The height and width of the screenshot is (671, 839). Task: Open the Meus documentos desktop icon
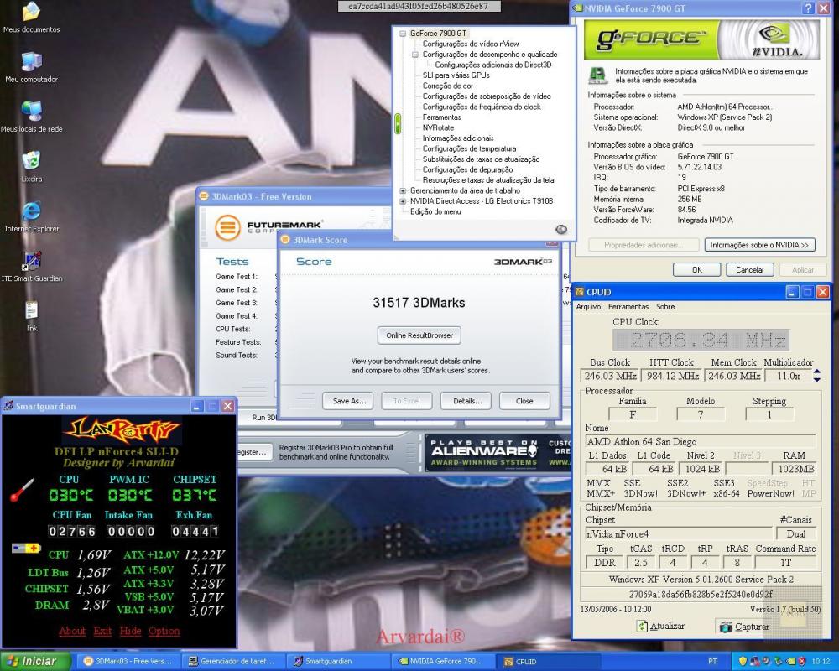click(x=31, y=13)
